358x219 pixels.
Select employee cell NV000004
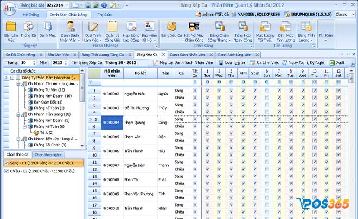[112, 123]
